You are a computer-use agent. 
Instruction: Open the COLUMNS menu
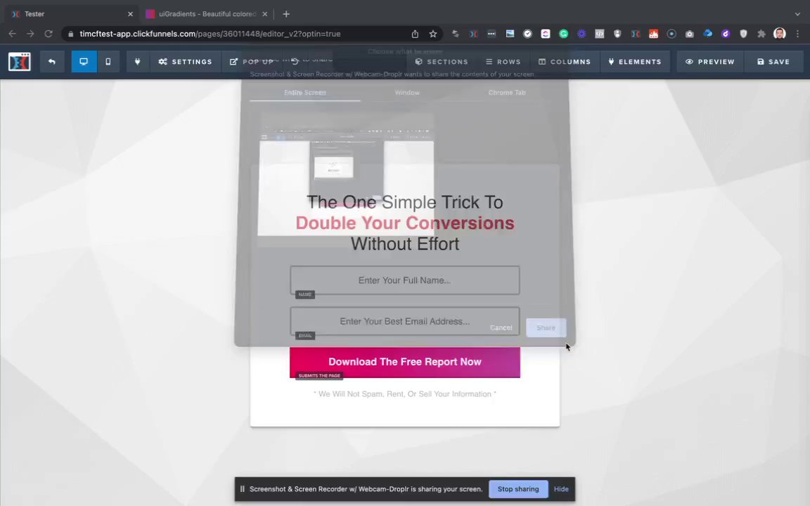coord(564,61)
